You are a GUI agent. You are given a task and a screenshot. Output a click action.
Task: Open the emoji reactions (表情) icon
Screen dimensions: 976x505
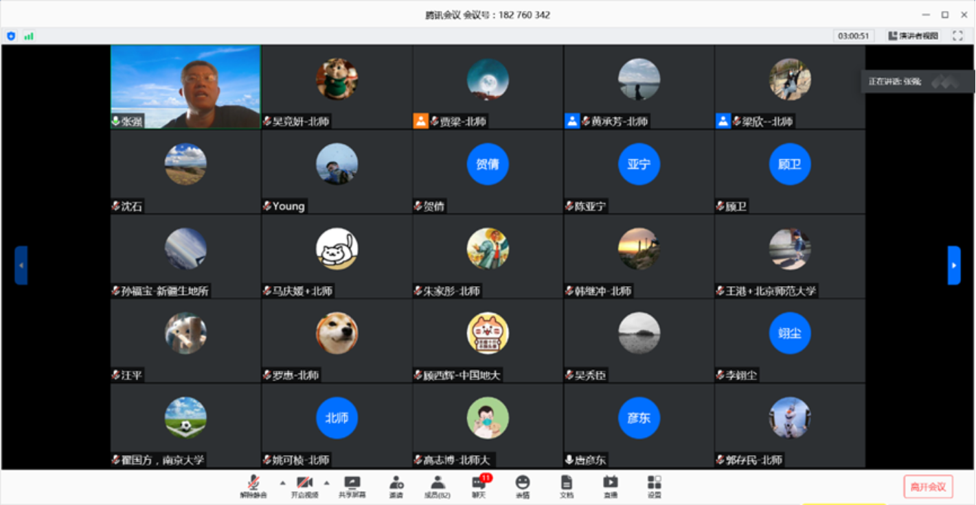click(523, 485)
